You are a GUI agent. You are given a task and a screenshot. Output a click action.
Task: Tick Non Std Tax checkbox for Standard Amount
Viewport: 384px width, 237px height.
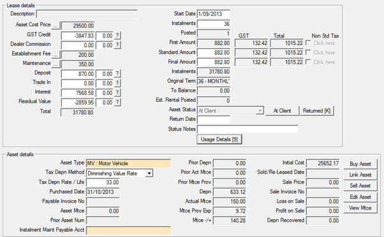point(308,52)
